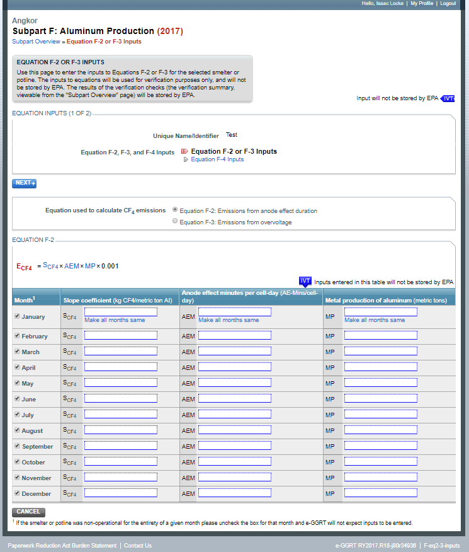Focus the February slope coefficient field
Viewport: 469px width, 552px height.
[x=121, y=335]
